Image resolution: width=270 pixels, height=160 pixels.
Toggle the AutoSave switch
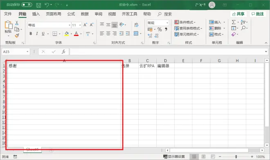click(27, 4)
